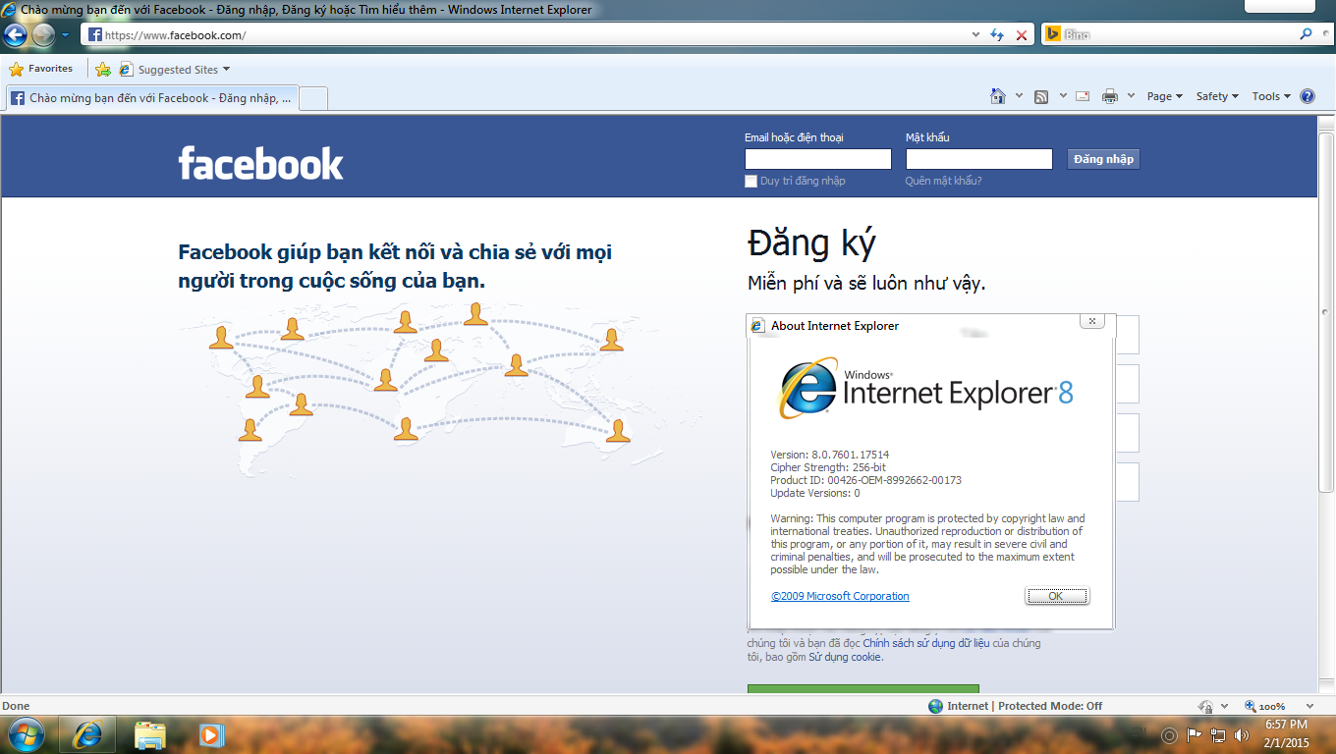Click the volume speaker tray icon
The width and height of the screenshot is (1336, 754).
pyautogui.click(x=1242, y=734)
